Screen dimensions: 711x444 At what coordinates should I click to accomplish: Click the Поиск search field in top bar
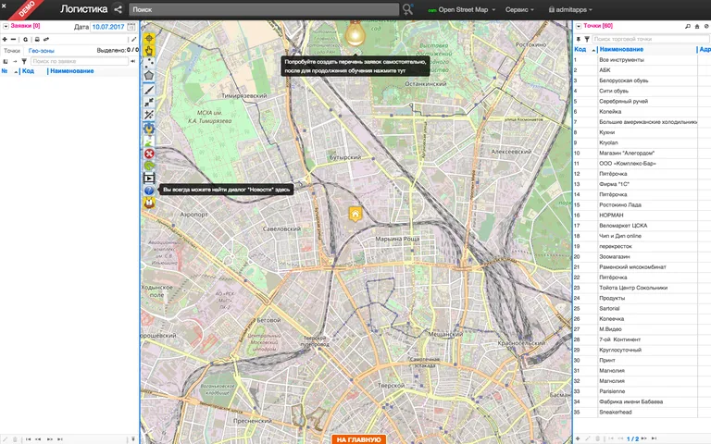[264, 9]
